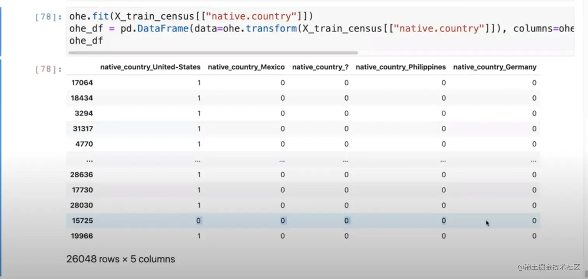This screenshot has width=588, height=279.
Task: Click Mexico value in row 15725
Action: tap(283, 221)
